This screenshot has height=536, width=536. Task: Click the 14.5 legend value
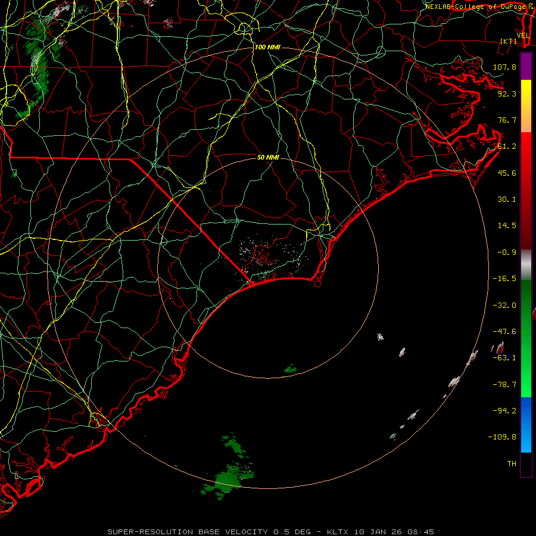tap(507, 226)
